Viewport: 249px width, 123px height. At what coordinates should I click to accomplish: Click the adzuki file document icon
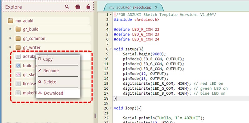[18, 56]
